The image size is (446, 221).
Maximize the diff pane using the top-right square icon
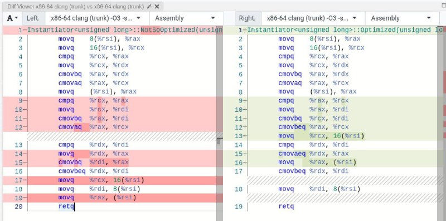[x=444, y=6]
